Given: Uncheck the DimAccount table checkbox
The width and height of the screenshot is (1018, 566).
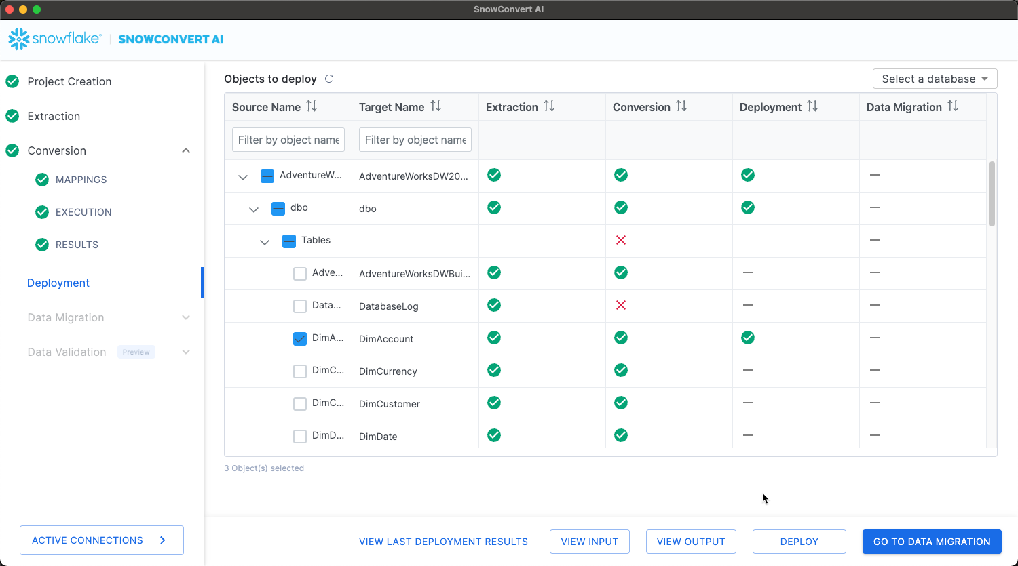Looking at the screenshot, I should pyautogui.click(x=300, y=339).
